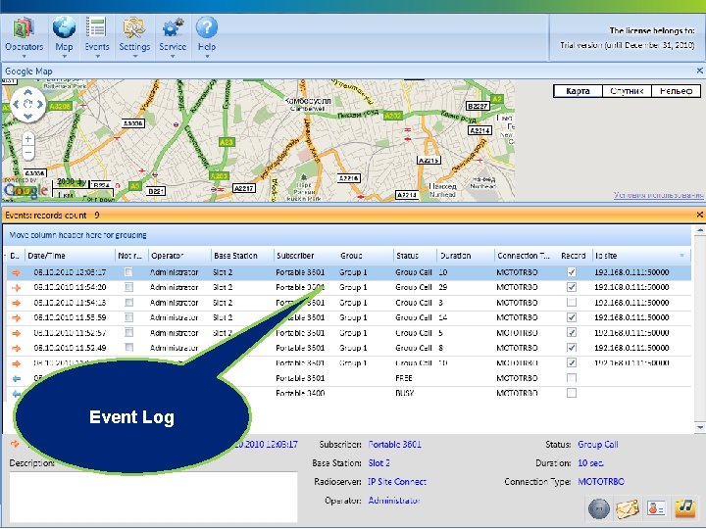This screenshot has width=706, height=529.
Task: Open the Events list icon
Action: [x=96, y=27]
